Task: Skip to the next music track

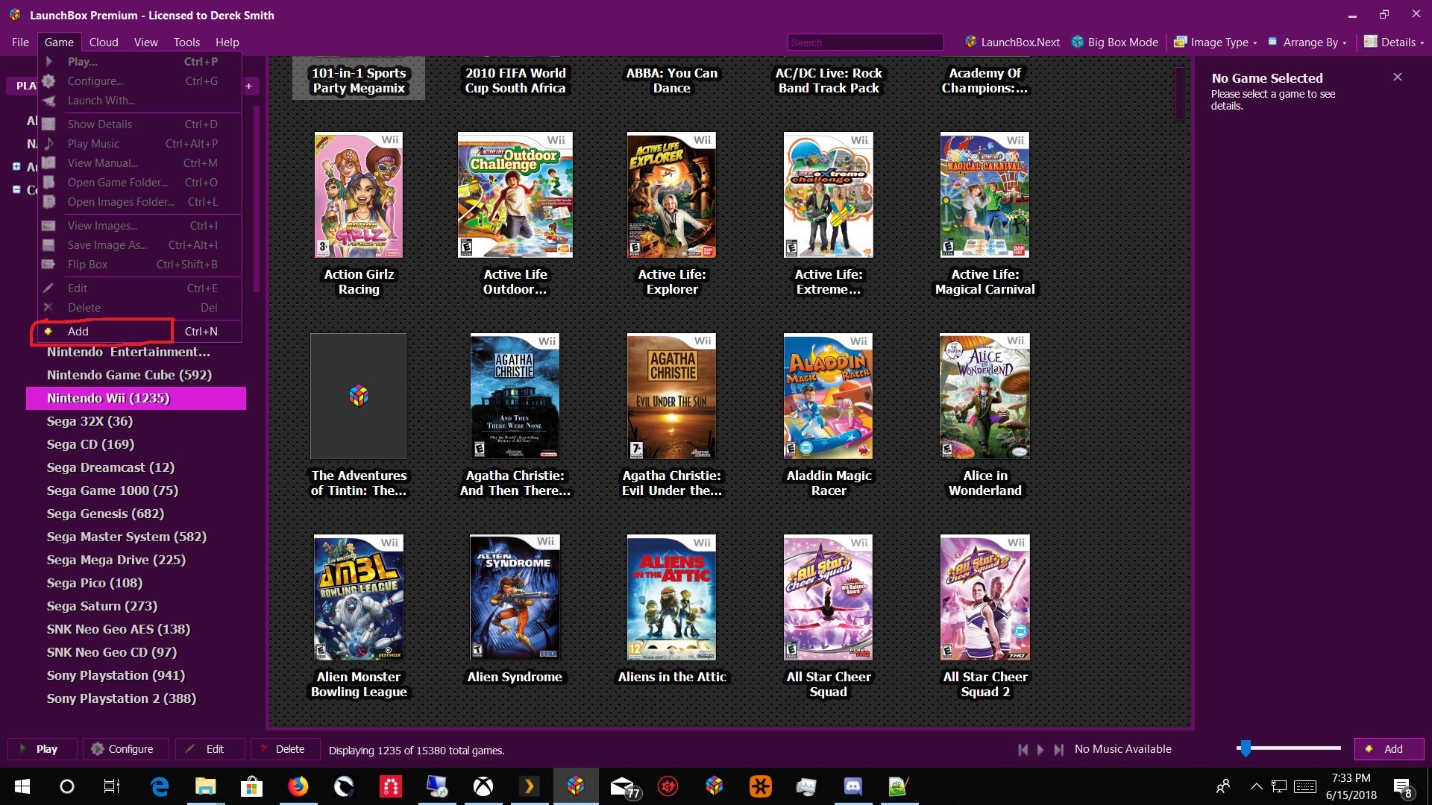Action: click(x=1058, y=750)
